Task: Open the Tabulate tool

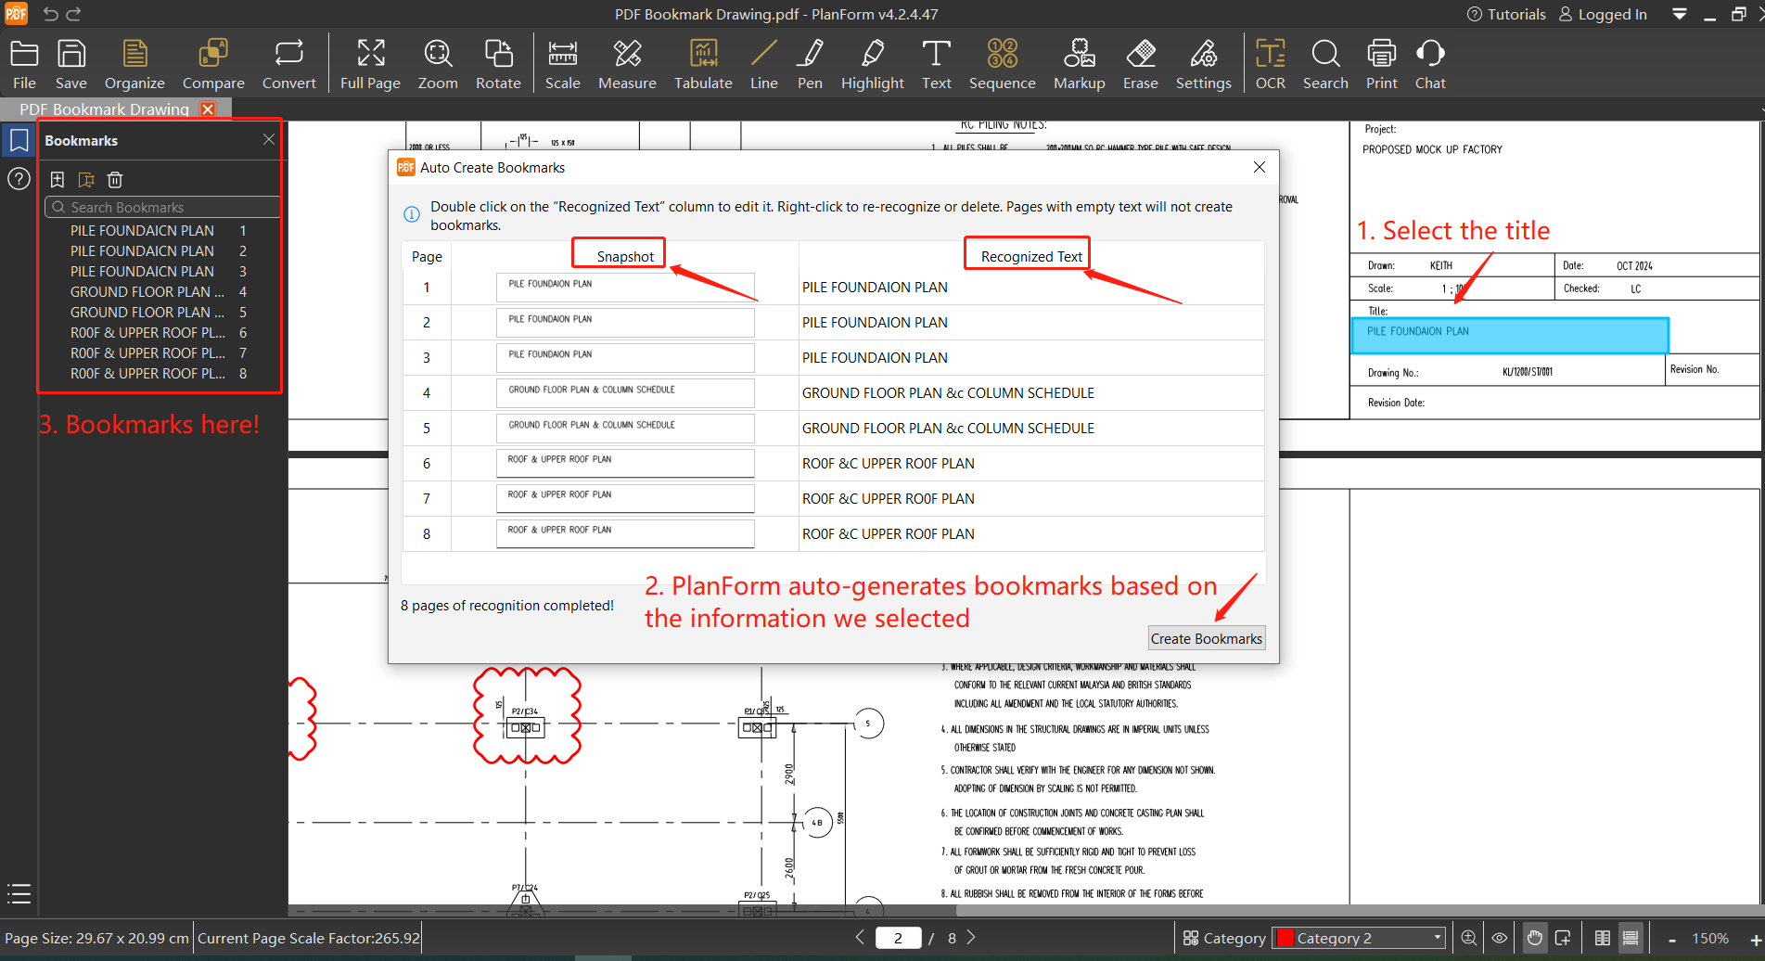Action: coord(702,64)
